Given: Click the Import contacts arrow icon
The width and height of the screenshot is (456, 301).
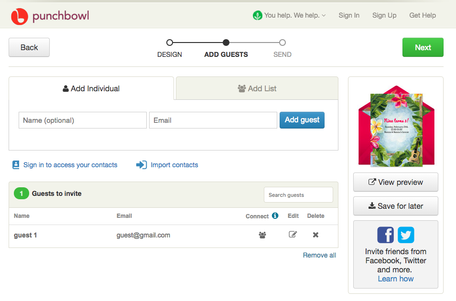Looking at the screenshot, I should (141, 164).
